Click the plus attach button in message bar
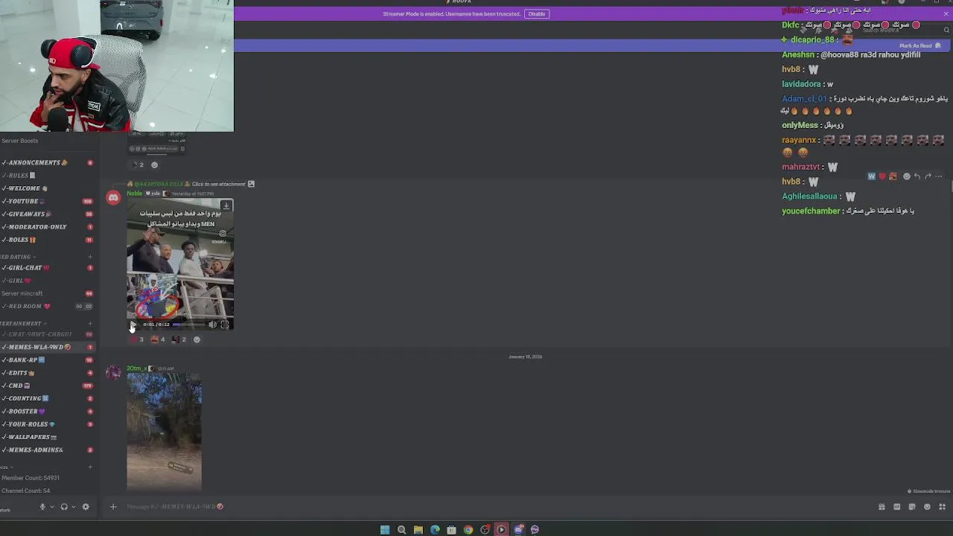This screenshot has width=953, height=536. [x=113, y=507]
